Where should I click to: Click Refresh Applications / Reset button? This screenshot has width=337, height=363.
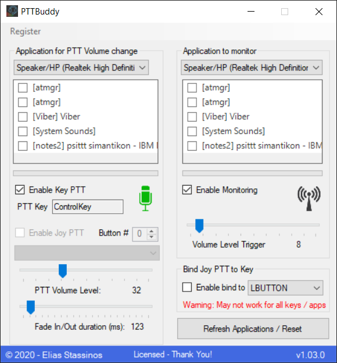[253, 329]
